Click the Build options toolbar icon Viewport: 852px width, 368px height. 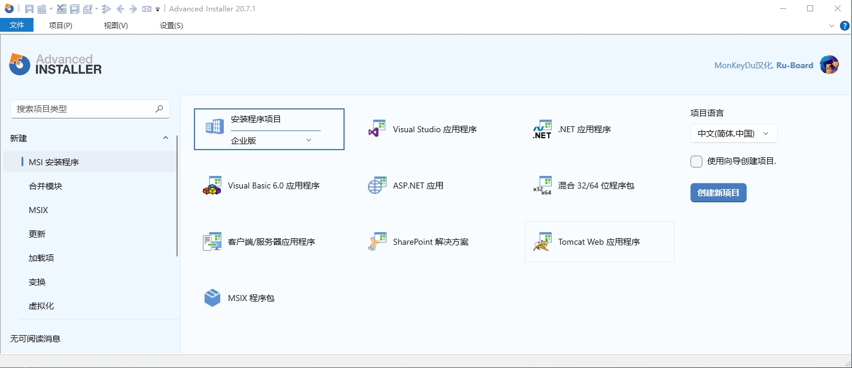[x=88, y=9]
